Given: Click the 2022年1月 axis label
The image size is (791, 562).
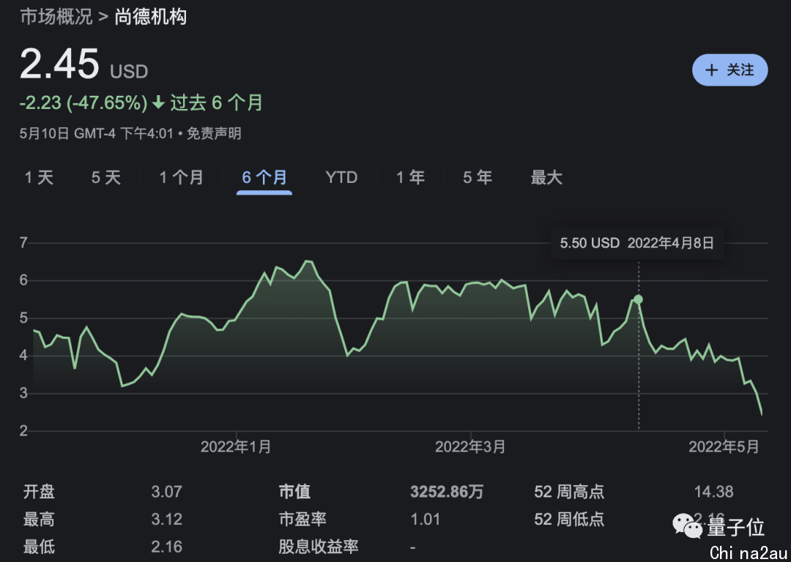Looking at the screenshot, I should coord(236,446).
